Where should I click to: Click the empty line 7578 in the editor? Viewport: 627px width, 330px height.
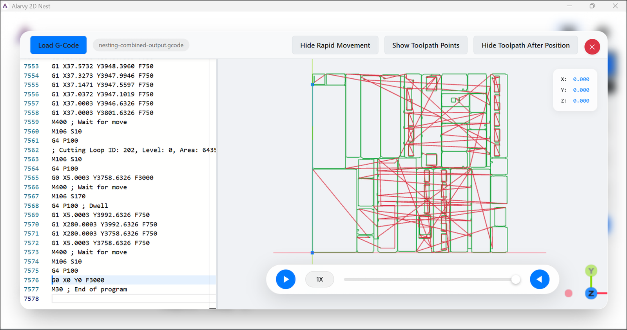click(133, 299)
